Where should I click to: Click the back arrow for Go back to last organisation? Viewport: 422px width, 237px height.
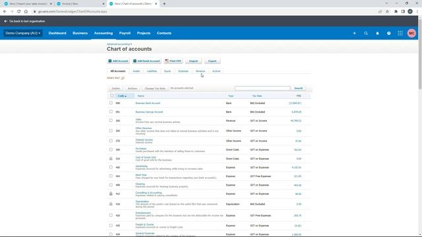coord(6,21)
